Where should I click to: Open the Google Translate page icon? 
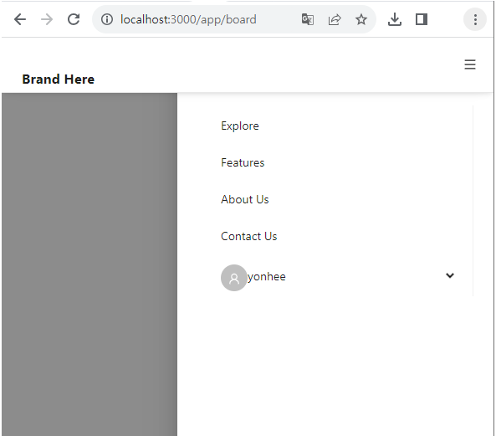coord(308,19)
